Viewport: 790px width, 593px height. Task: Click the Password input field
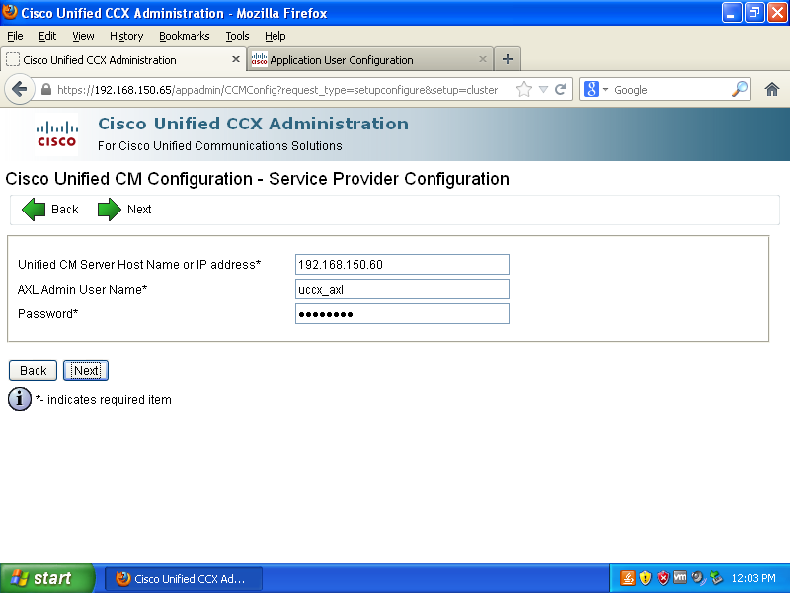[402, 314]
